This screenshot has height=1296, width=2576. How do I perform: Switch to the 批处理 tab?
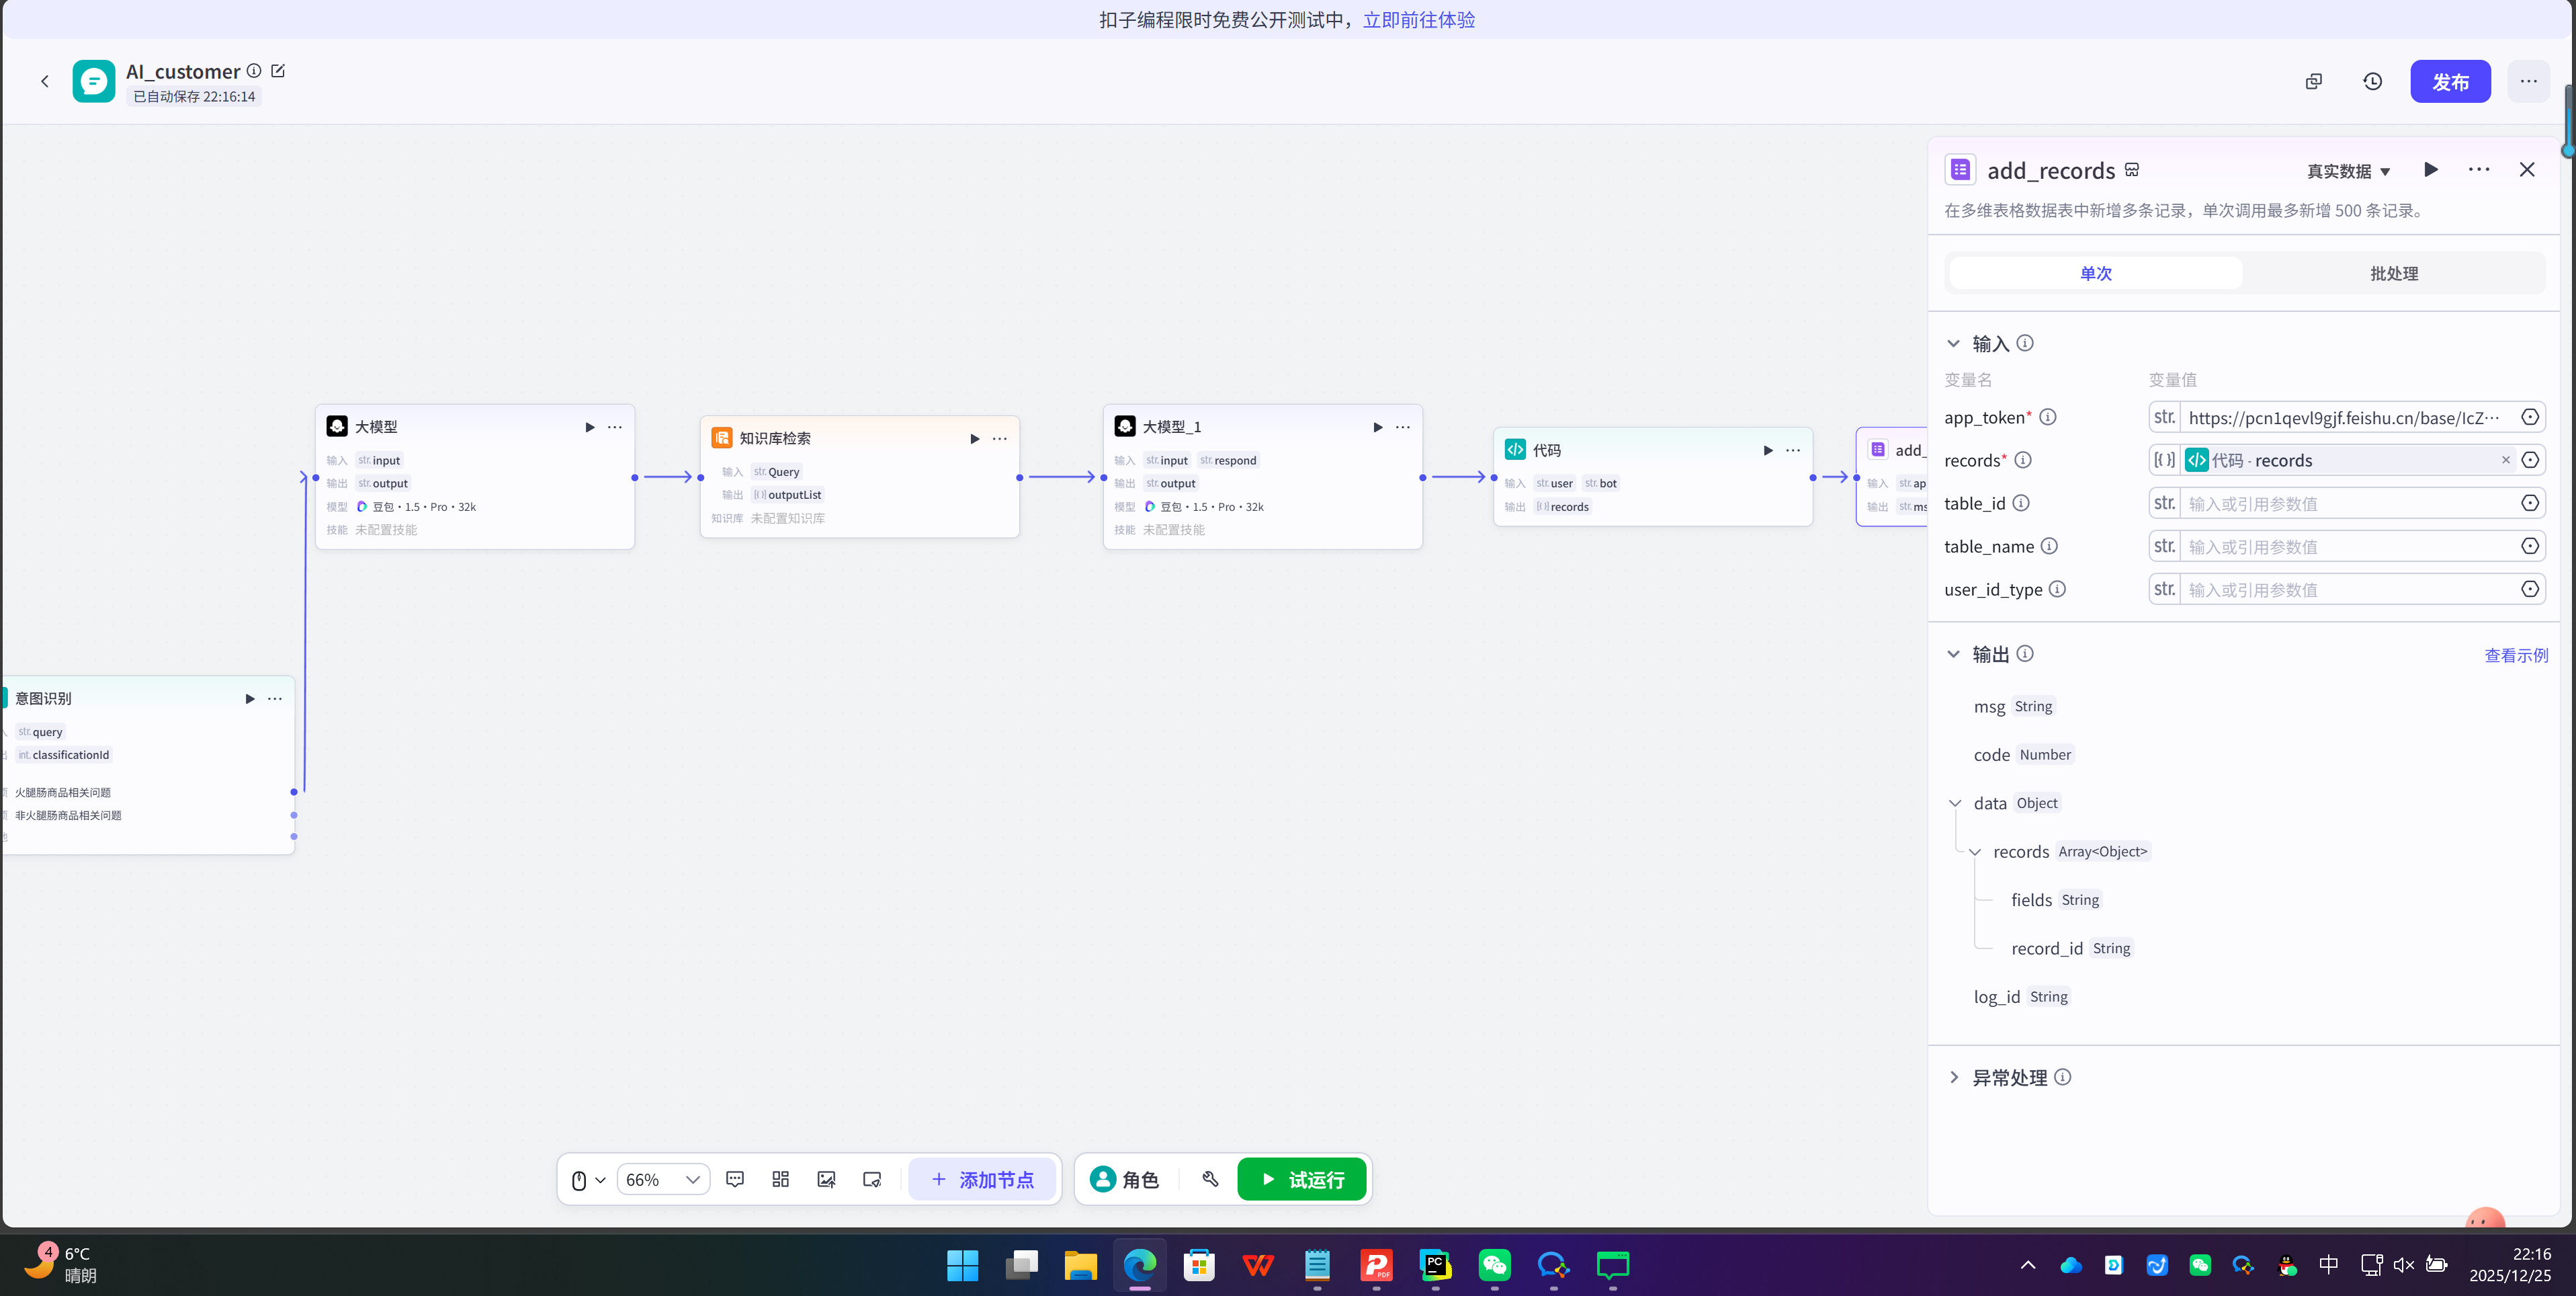[2393, 273]
